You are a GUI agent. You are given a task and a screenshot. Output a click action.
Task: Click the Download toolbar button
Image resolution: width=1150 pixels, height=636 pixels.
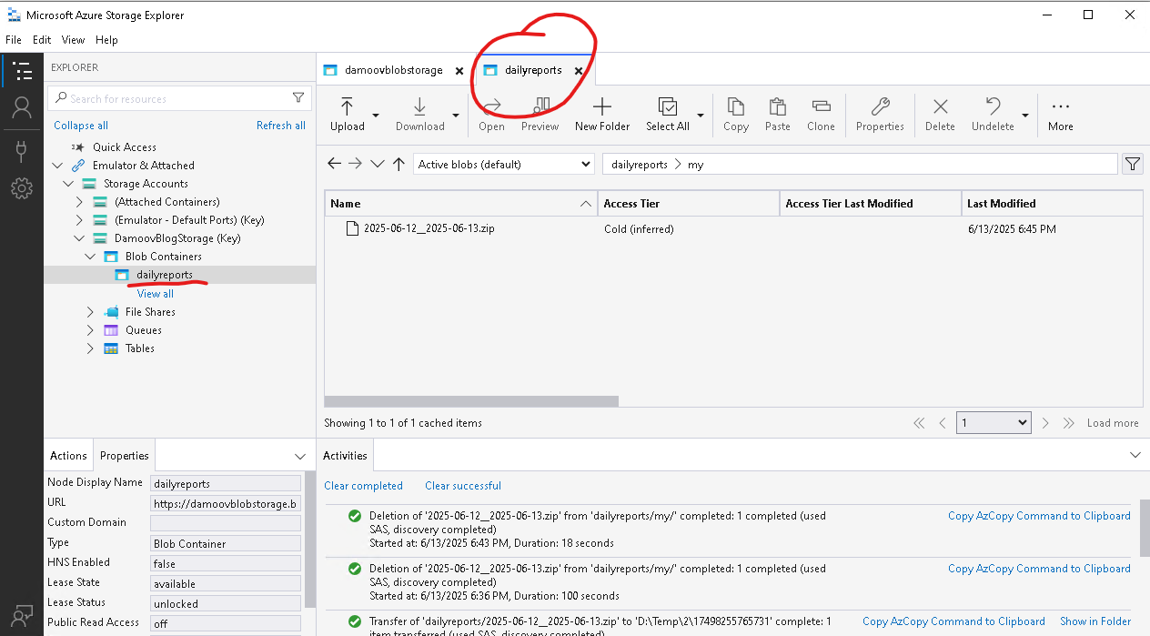(x=420, y=115)
